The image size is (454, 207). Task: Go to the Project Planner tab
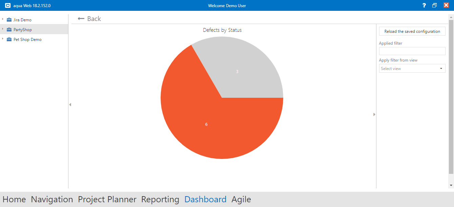pyautogui.click(x=107, y=200)
